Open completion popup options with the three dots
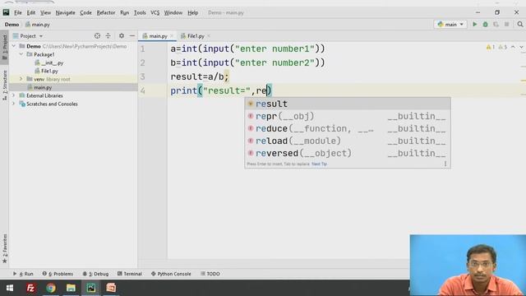The image size is (526, 296). tap(445, 164)
